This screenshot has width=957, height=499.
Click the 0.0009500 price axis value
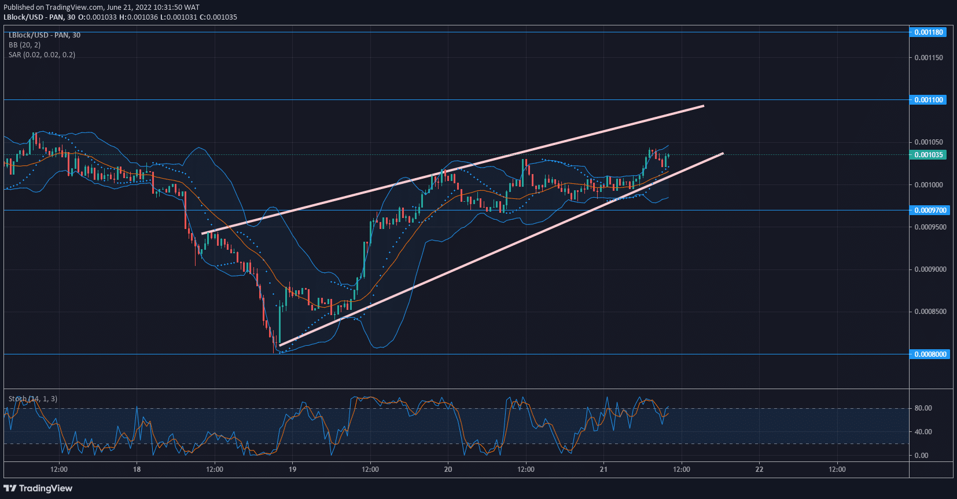click(x=930, y=227)
